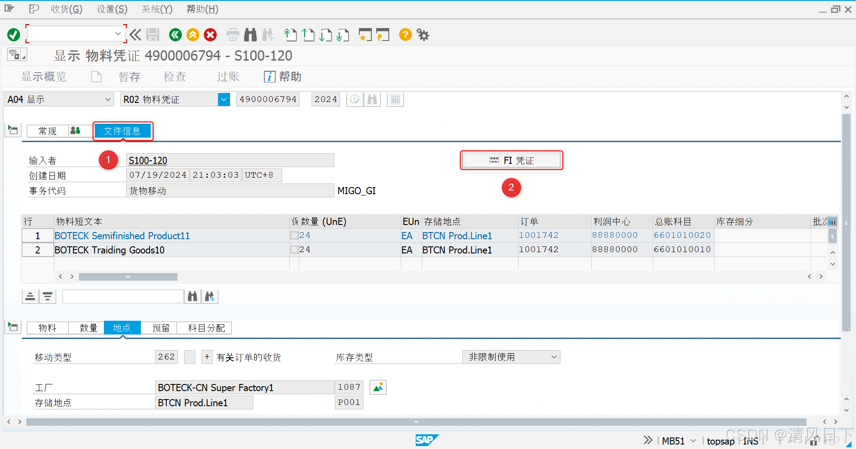Click the Generate Shortcut icon
This screenshot has height=449, width=856.
coord(383,35)
